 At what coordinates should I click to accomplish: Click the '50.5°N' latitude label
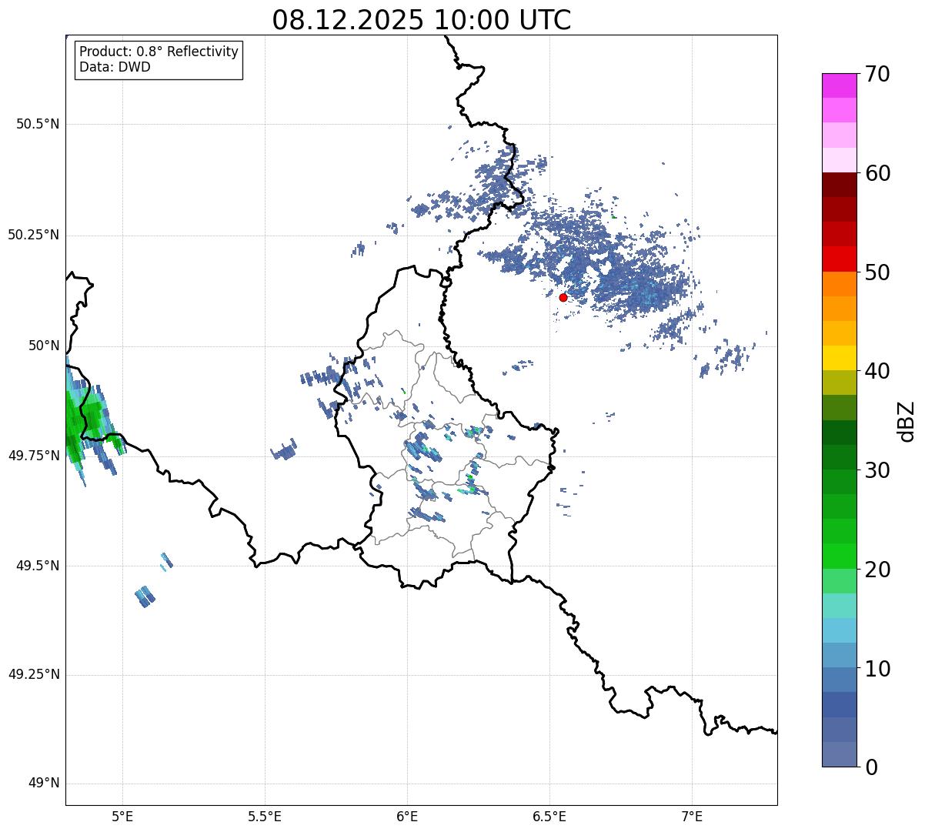click(x=38, y=124)
